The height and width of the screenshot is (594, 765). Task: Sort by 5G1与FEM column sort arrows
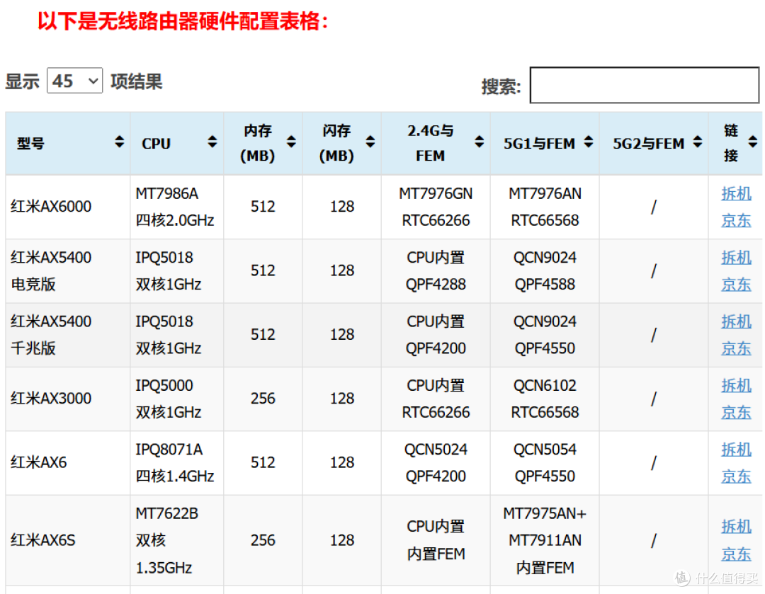[x=589, y=142]
